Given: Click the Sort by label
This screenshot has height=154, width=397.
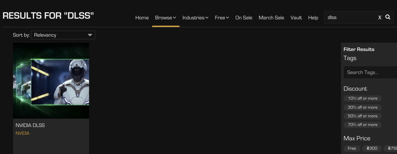Looking at the screenshot, I should pos(21,35).
